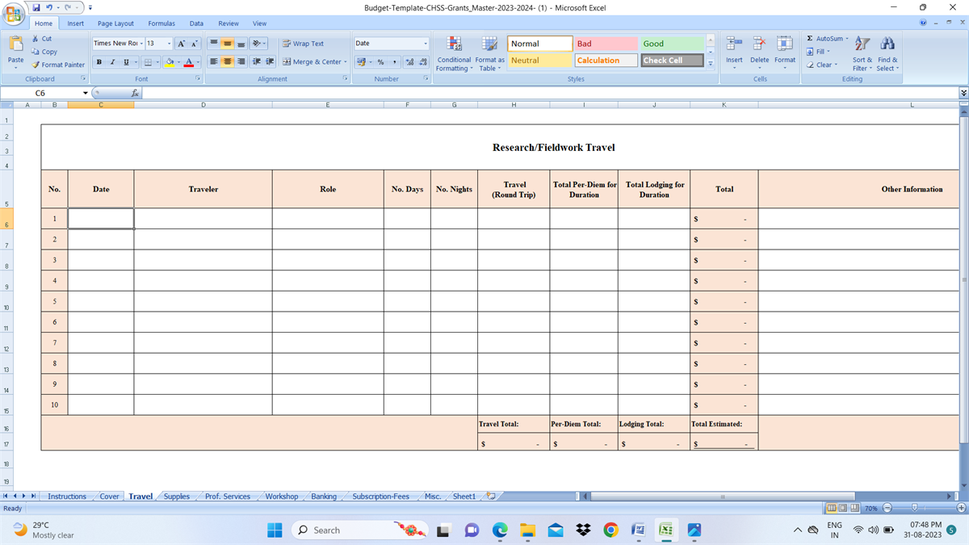
Task: Click the Insert Cells icon
Action: click(x=733, y=47)
